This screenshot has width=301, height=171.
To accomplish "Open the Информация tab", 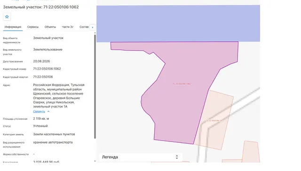I will coord(13,27).
